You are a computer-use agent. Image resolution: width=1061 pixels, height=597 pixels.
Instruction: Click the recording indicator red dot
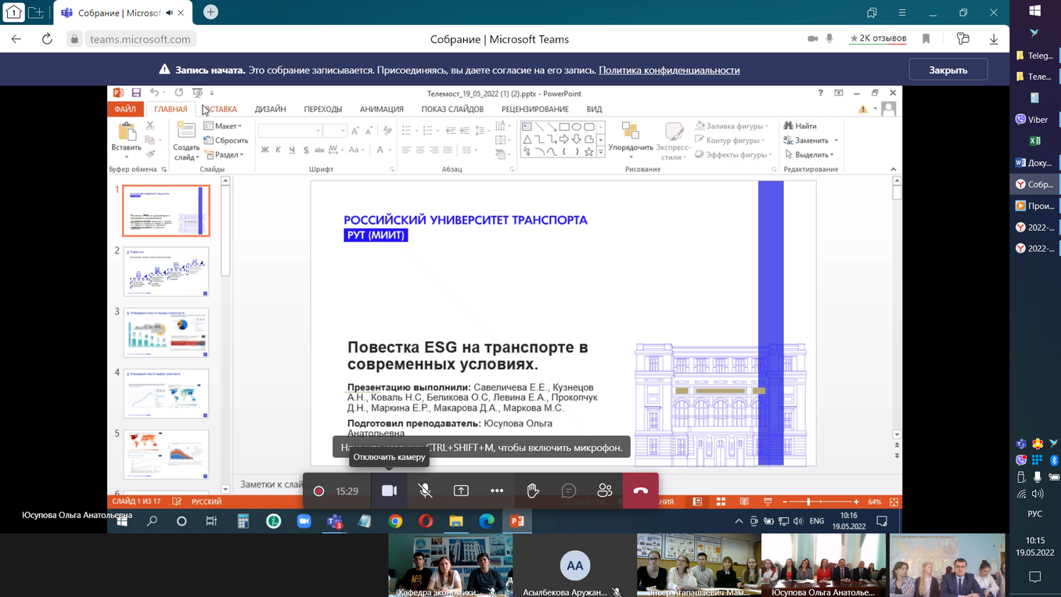coord(318,491)
